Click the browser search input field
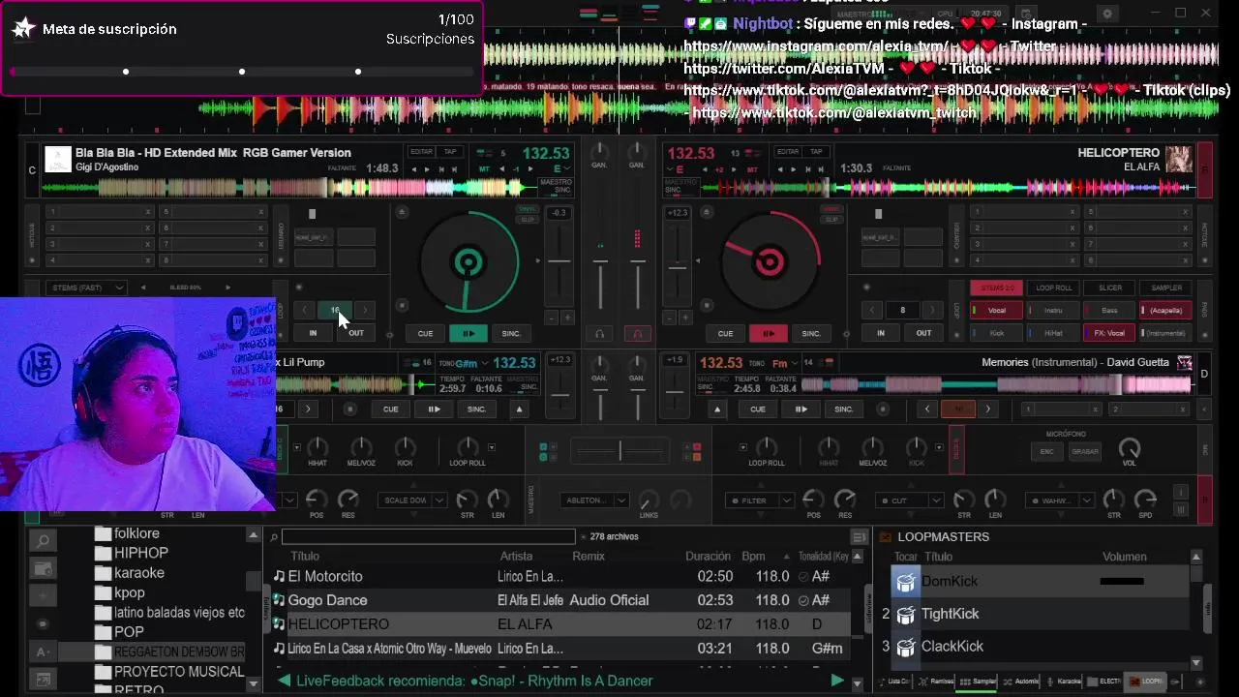1239x697 pixels. tap(429, 536)
